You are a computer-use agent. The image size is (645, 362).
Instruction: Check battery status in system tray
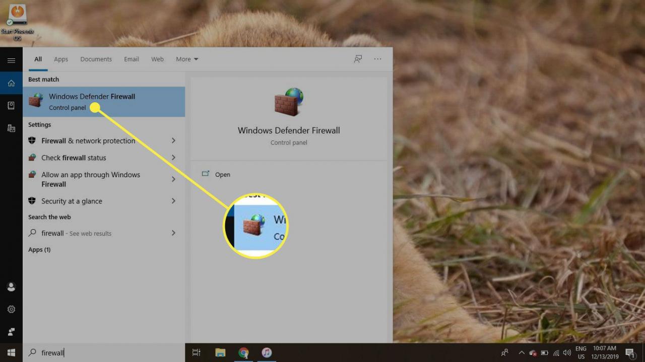(545, 353)
